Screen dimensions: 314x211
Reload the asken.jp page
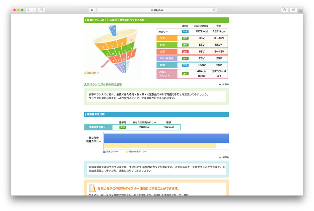214,10
